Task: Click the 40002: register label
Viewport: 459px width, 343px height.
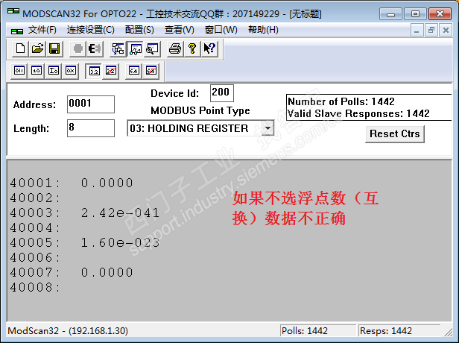Action: (34, 198)
